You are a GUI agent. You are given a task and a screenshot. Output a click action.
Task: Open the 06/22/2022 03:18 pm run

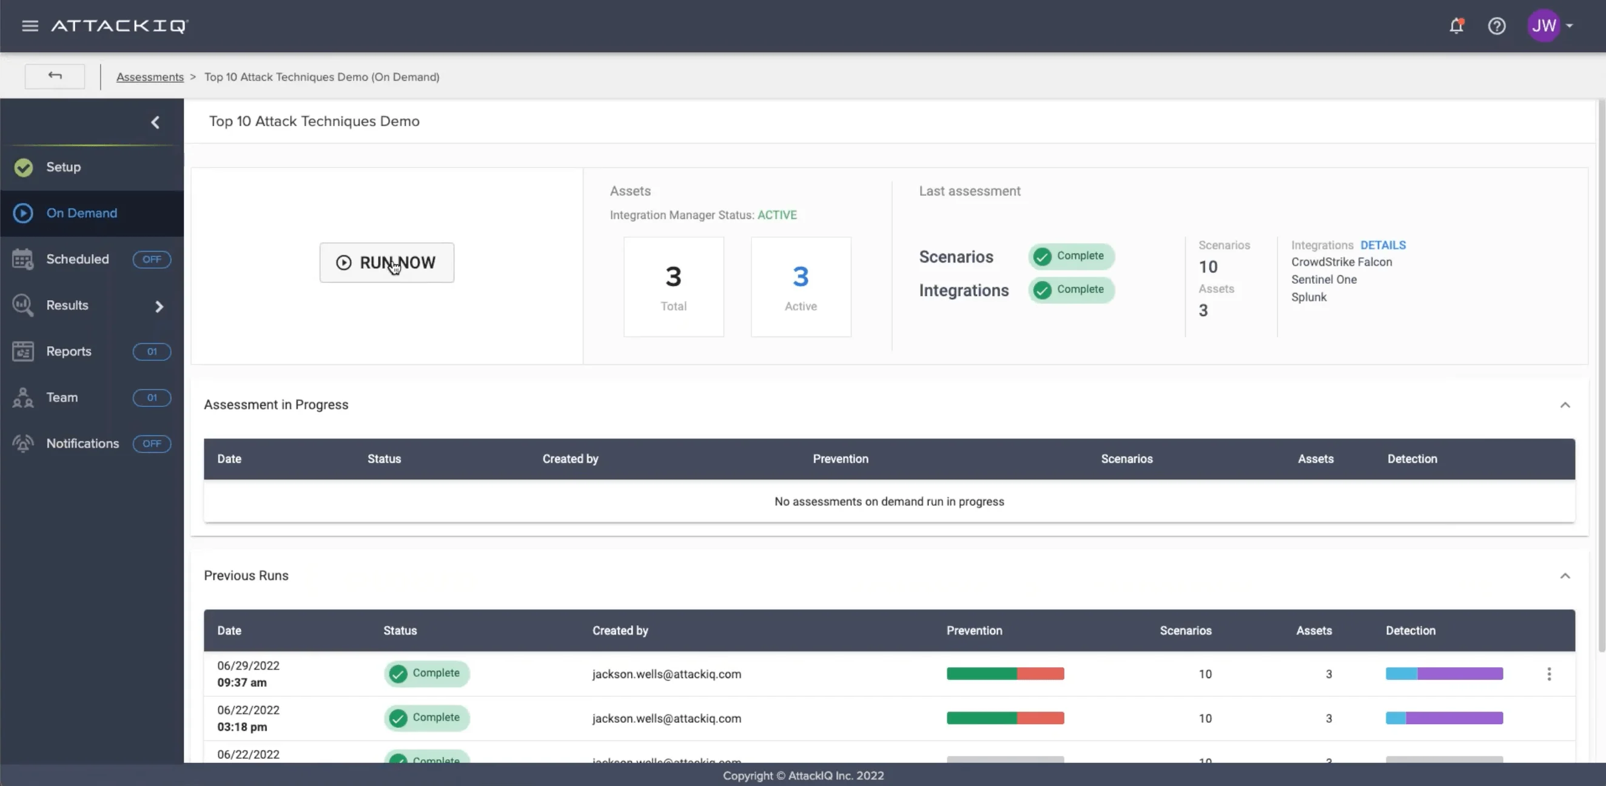pyautogui.click(x=889, y=718)
